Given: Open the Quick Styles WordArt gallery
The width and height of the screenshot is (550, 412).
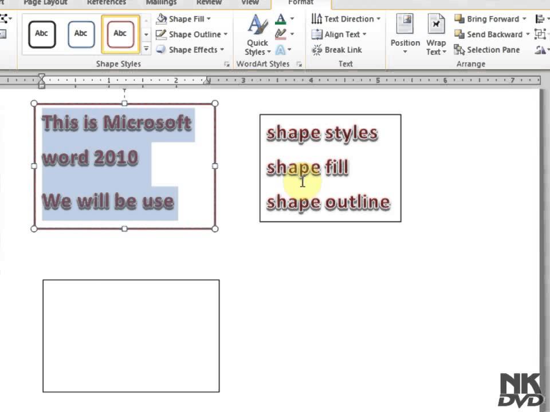Looking at the screenshot, I should click(257, 35).
